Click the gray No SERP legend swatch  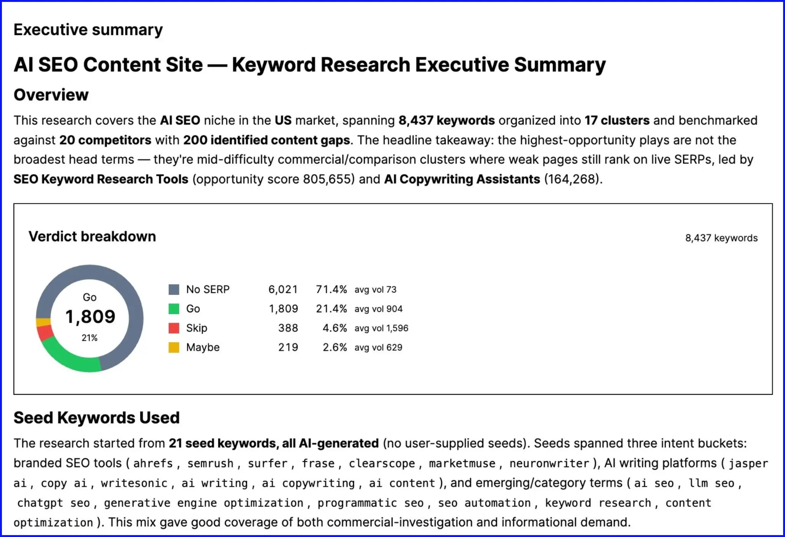point(174,289)
